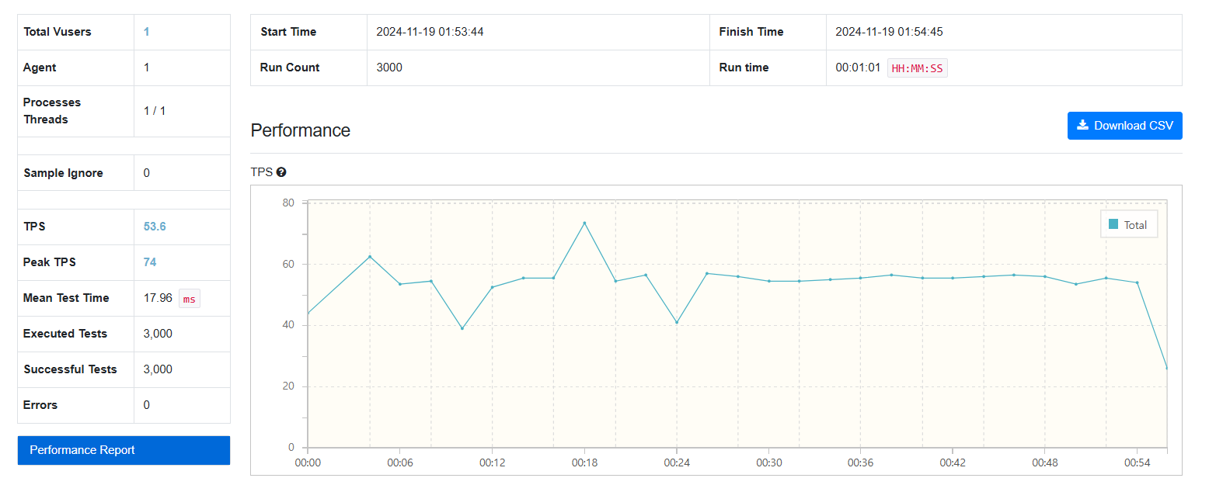Click the Mean Test Time label
This screenshot has width=1209, height=485.
click(66, 298)
